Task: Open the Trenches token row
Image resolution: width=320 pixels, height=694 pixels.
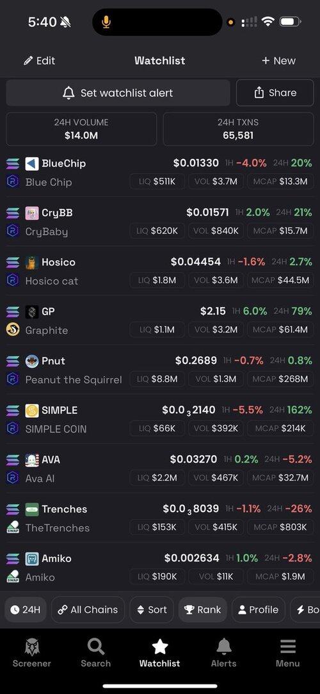Action: [160, 518]
